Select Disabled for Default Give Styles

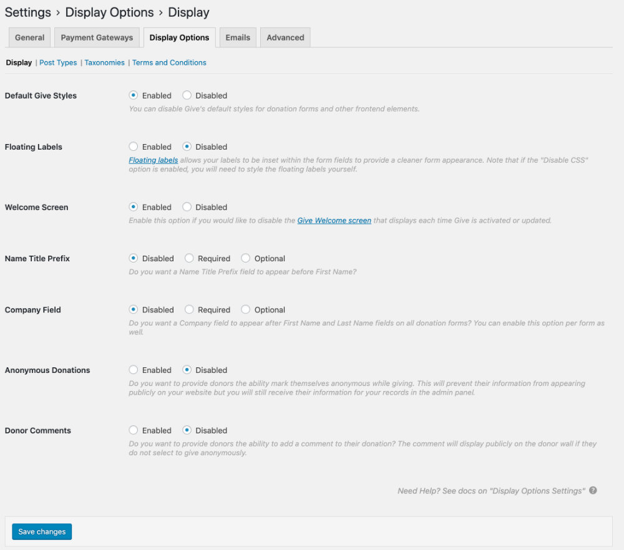click(187, 95)
